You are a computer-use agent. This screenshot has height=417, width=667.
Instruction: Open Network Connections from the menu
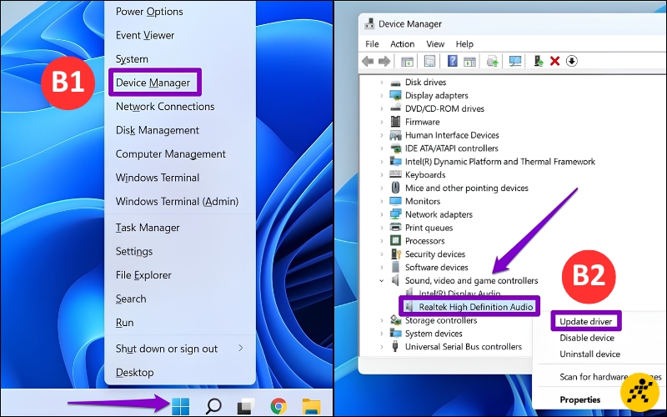coord(165,107)
